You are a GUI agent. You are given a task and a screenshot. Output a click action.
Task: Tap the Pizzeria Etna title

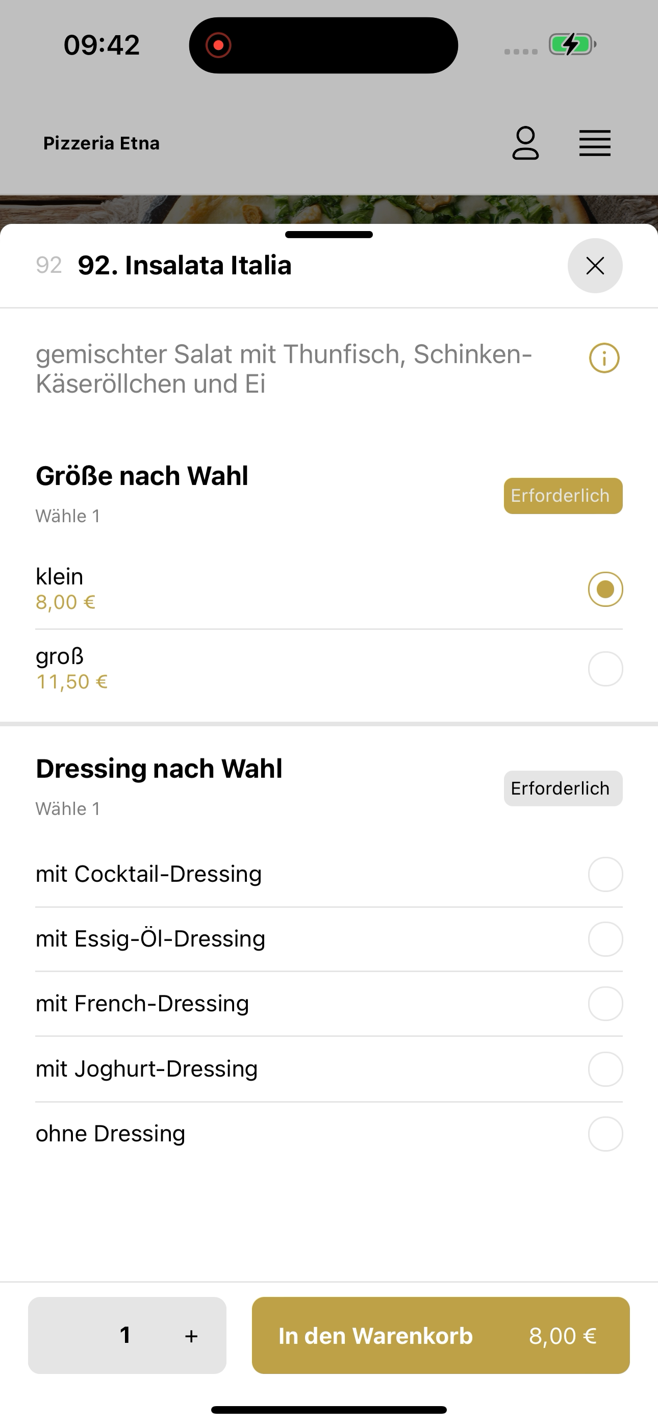point(102,143)
